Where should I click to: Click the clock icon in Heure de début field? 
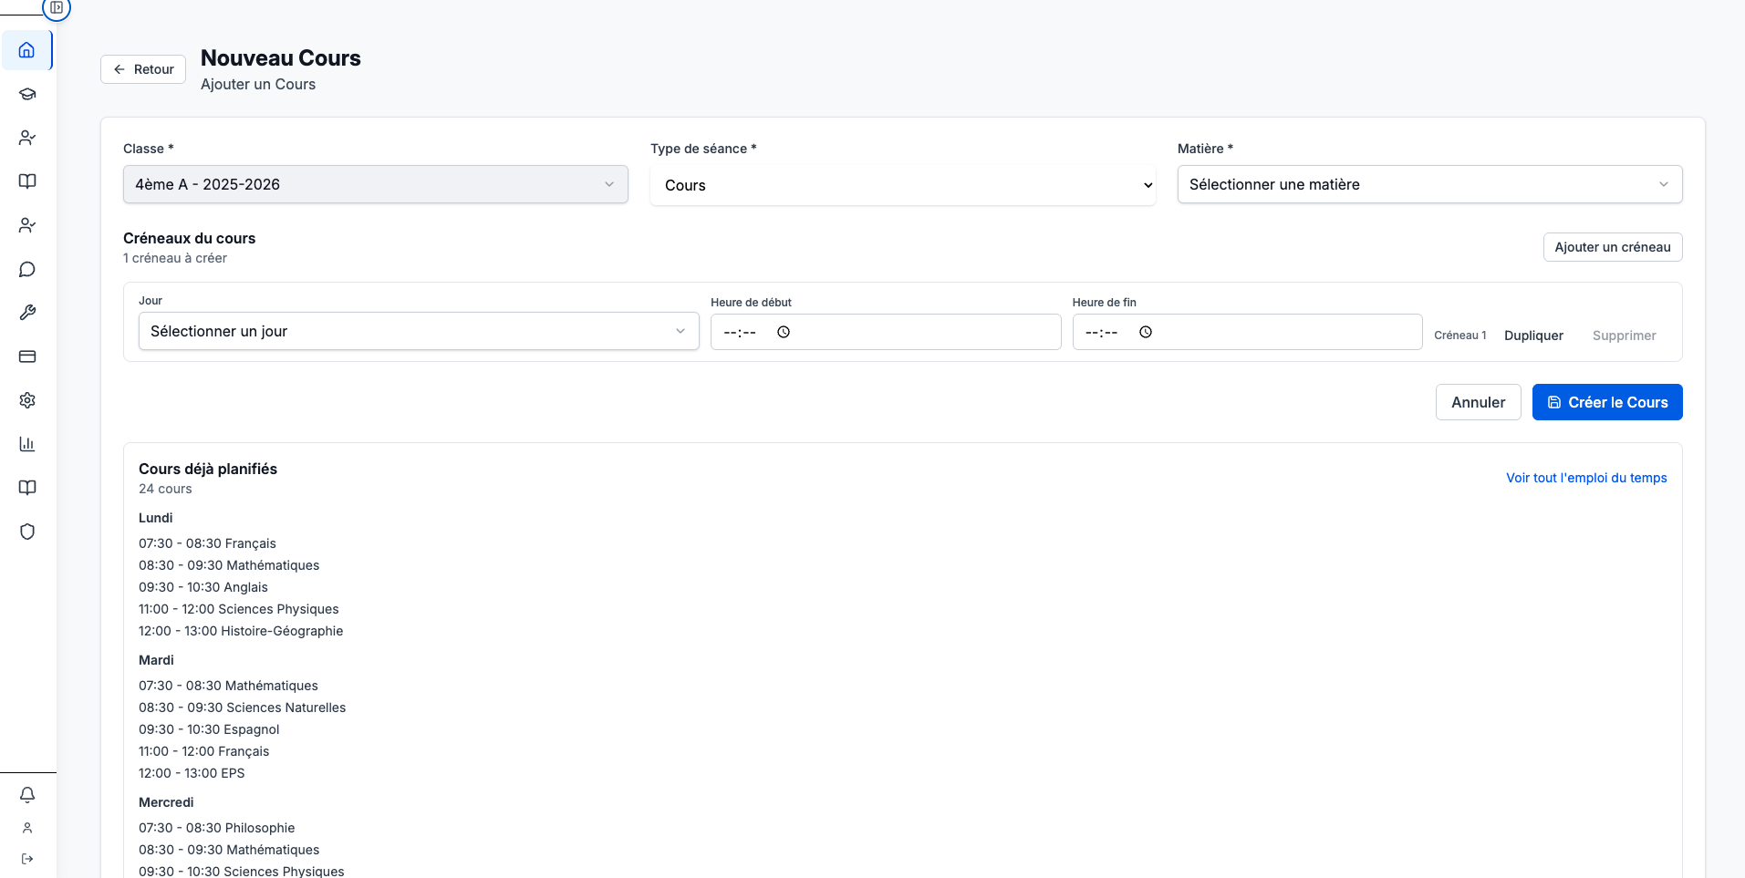pos(784,332)
